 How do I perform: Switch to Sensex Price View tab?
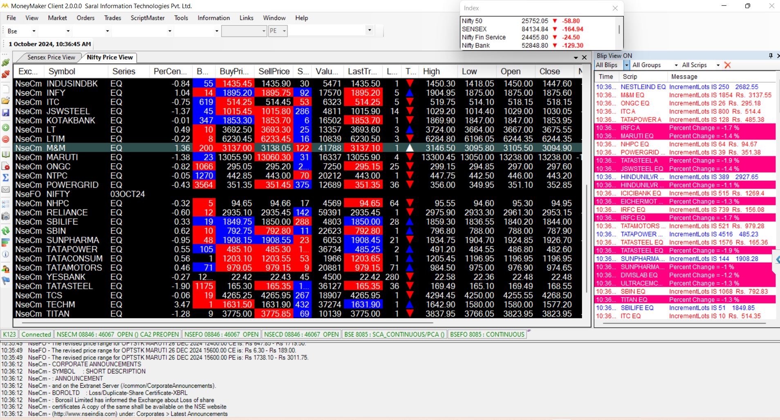(51, 57)
